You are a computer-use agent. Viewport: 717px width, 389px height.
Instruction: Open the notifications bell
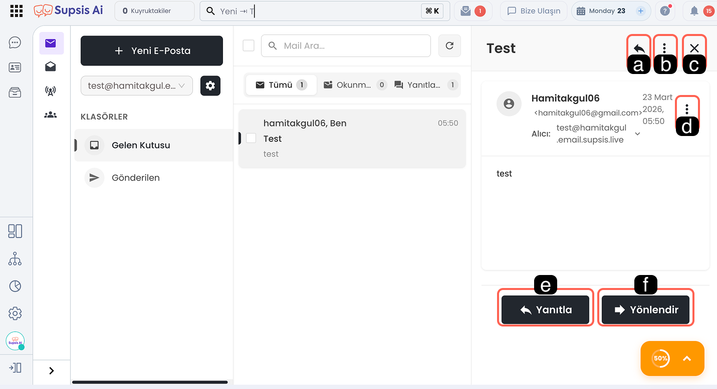[x=694, y=11]
